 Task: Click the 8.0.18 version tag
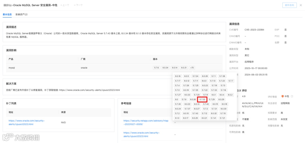point(224,104)
